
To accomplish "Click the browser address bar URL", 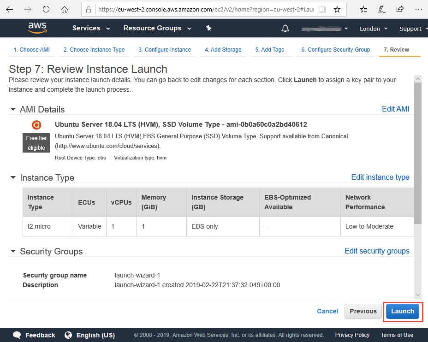I will coord(206,10).
